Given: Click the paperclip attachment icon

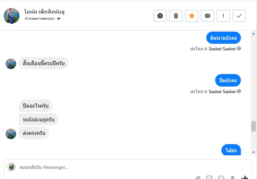Looking at the screenshot, I should pos(197,178).
